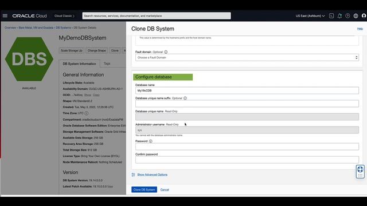The width and height of the screenshot is (367, 206).
Task: Open the US East (Ashburn) region dropdown
Action: point(310,16)
